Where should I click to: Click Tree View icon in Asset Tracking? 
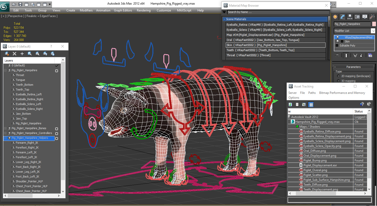click(x=304, y=105)
